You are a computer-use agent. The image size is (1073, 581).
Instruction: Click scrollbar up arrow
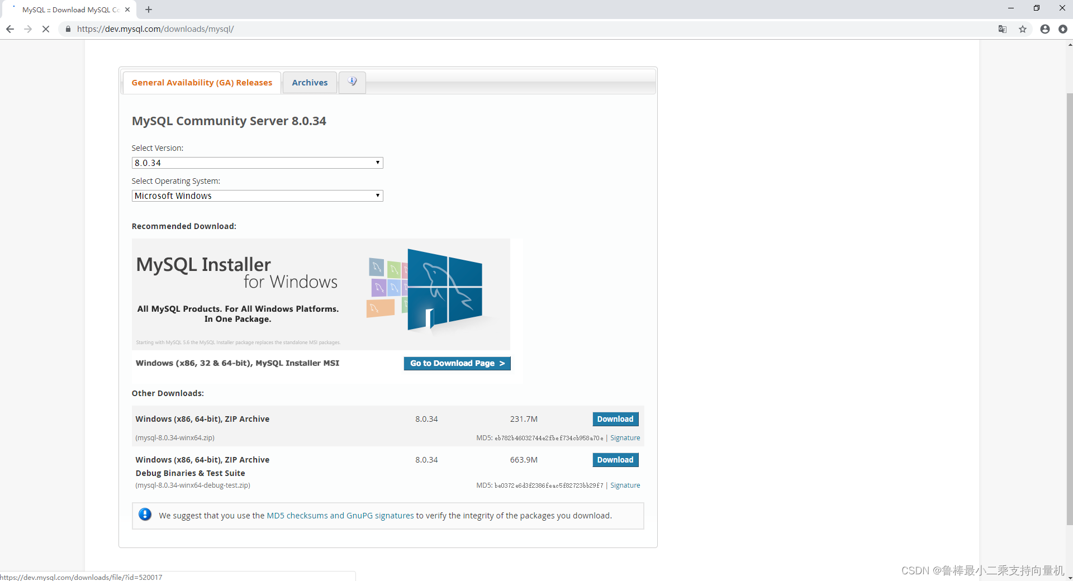tap(1069, 45)
